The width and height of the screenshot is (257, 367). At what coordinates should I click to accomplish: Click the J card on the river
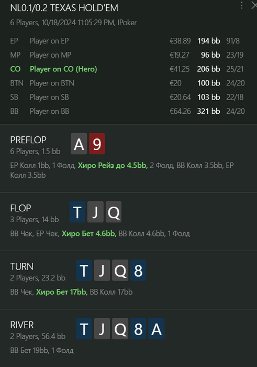point(102,329)
